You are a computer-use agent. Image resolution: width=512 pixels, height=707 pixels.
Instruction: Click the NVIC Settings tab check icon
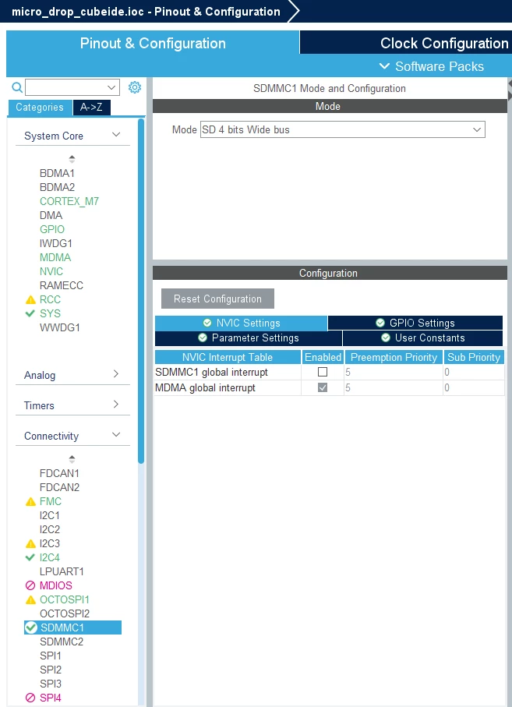207,323
